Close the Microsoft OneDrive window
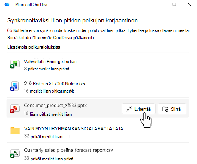197x164 pixels. click(x=189, y=4)
